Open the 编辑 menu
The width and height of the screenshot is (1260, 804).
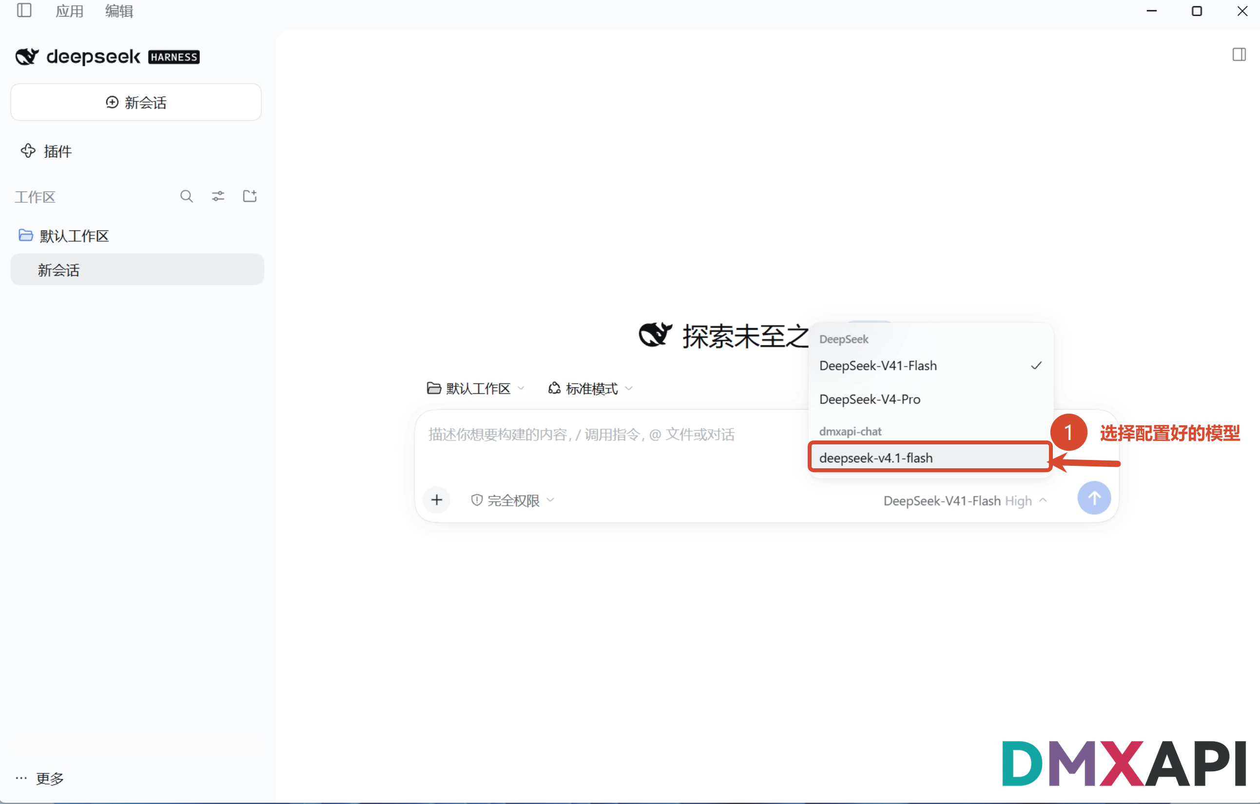(x=119, y=11)
